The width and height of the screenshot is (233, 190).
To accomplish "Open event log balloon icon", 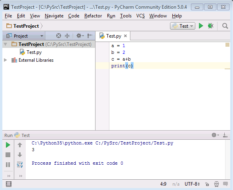I will pyautogui.click(x=225, y=184).
